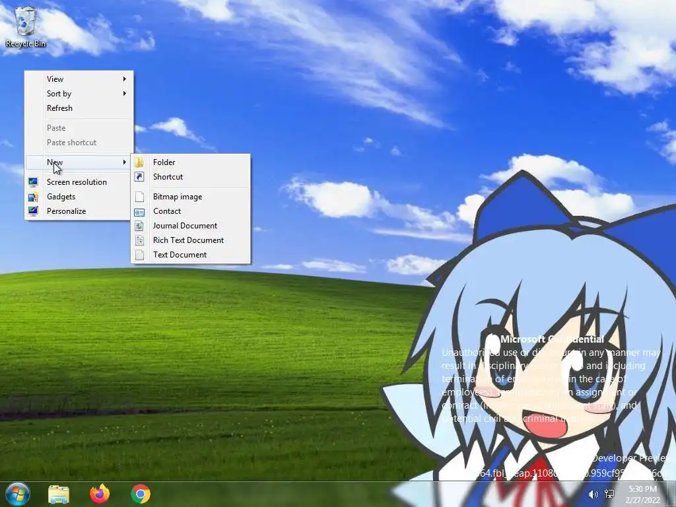The height and width of the screenshot is (507, 676).
Task: Choose Personalize from the context menu
Action: point(79,211)
